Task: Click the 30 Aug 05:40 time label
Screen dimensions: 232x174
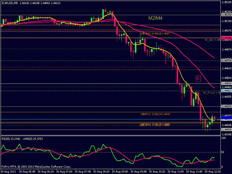Action: click(27, 172)
